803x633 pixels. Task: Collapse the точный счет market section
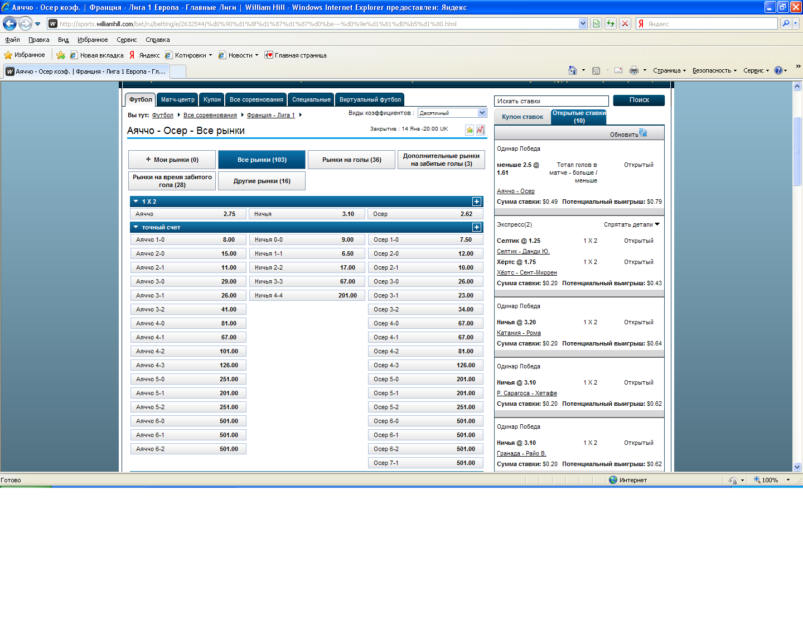pos(136,227)
